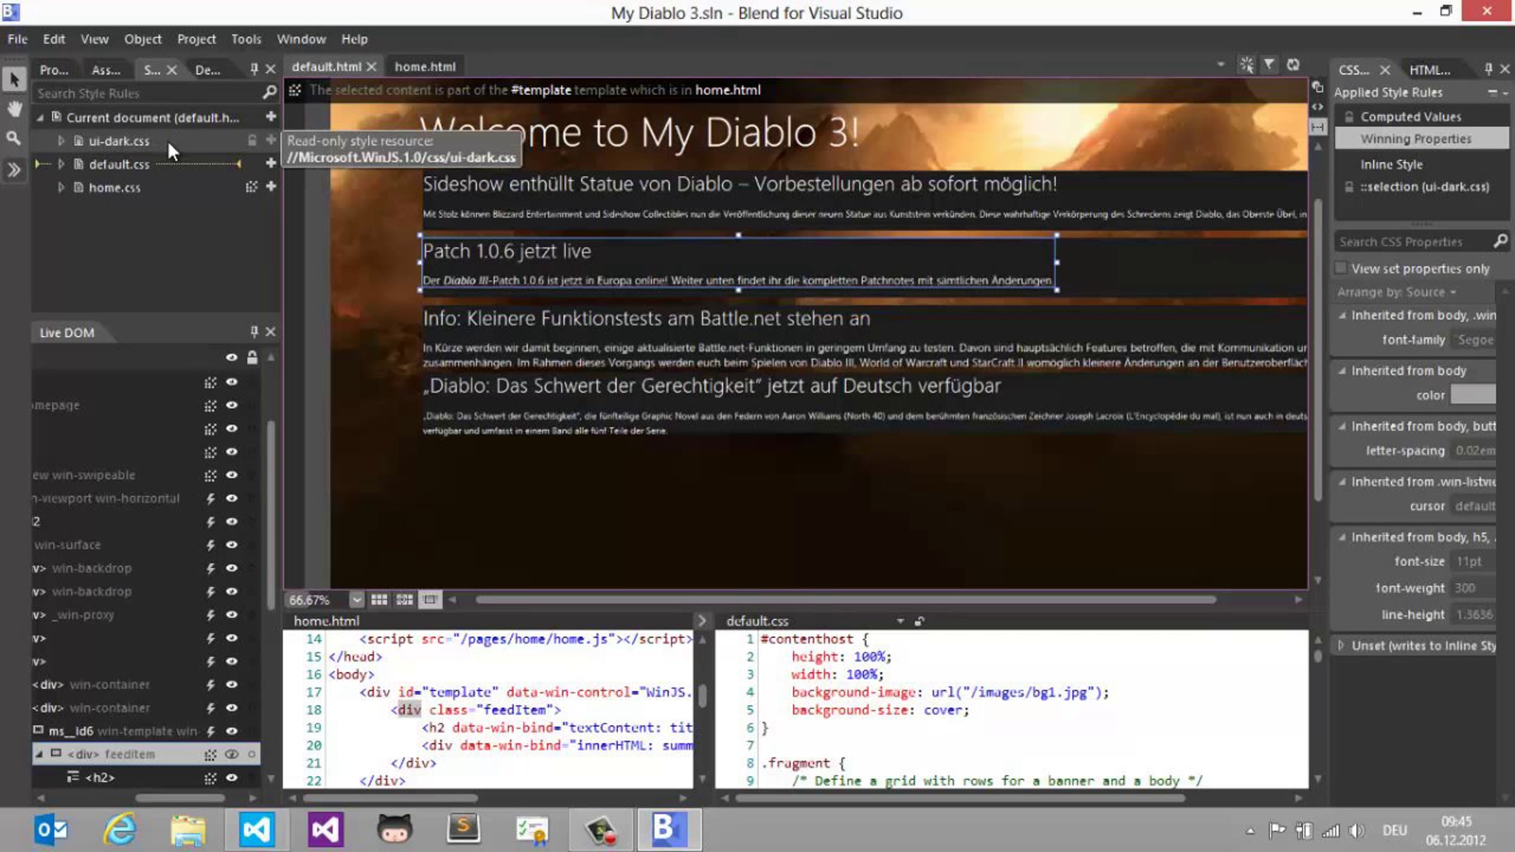The height and width of the screenshot is (852, 1515).
Task: Click the search icon in Style Rules
Action: click(270, 93)
